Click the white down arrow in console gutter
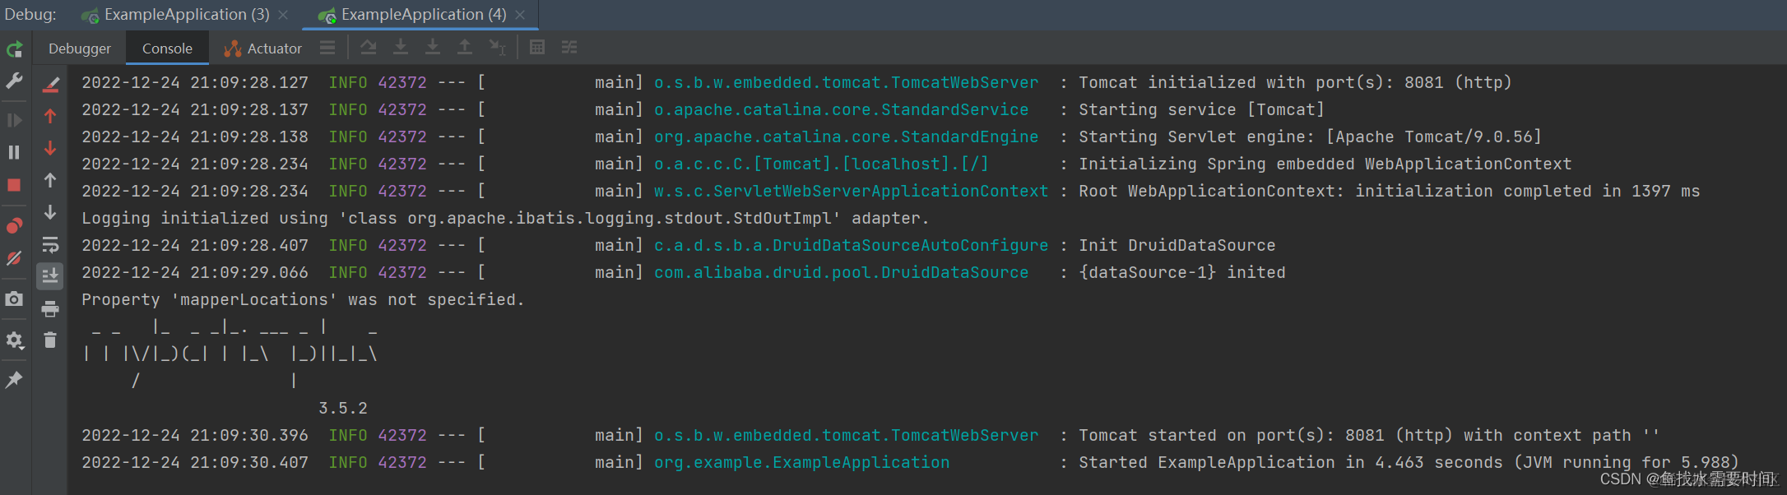Viewport: 1787px width, 495px height. coord(50,212)
